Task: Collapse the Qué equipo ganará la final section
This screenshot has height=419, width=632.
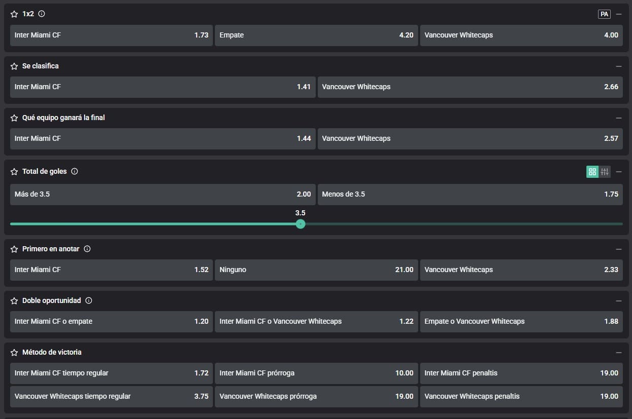Action: click(x=619, y=118)
